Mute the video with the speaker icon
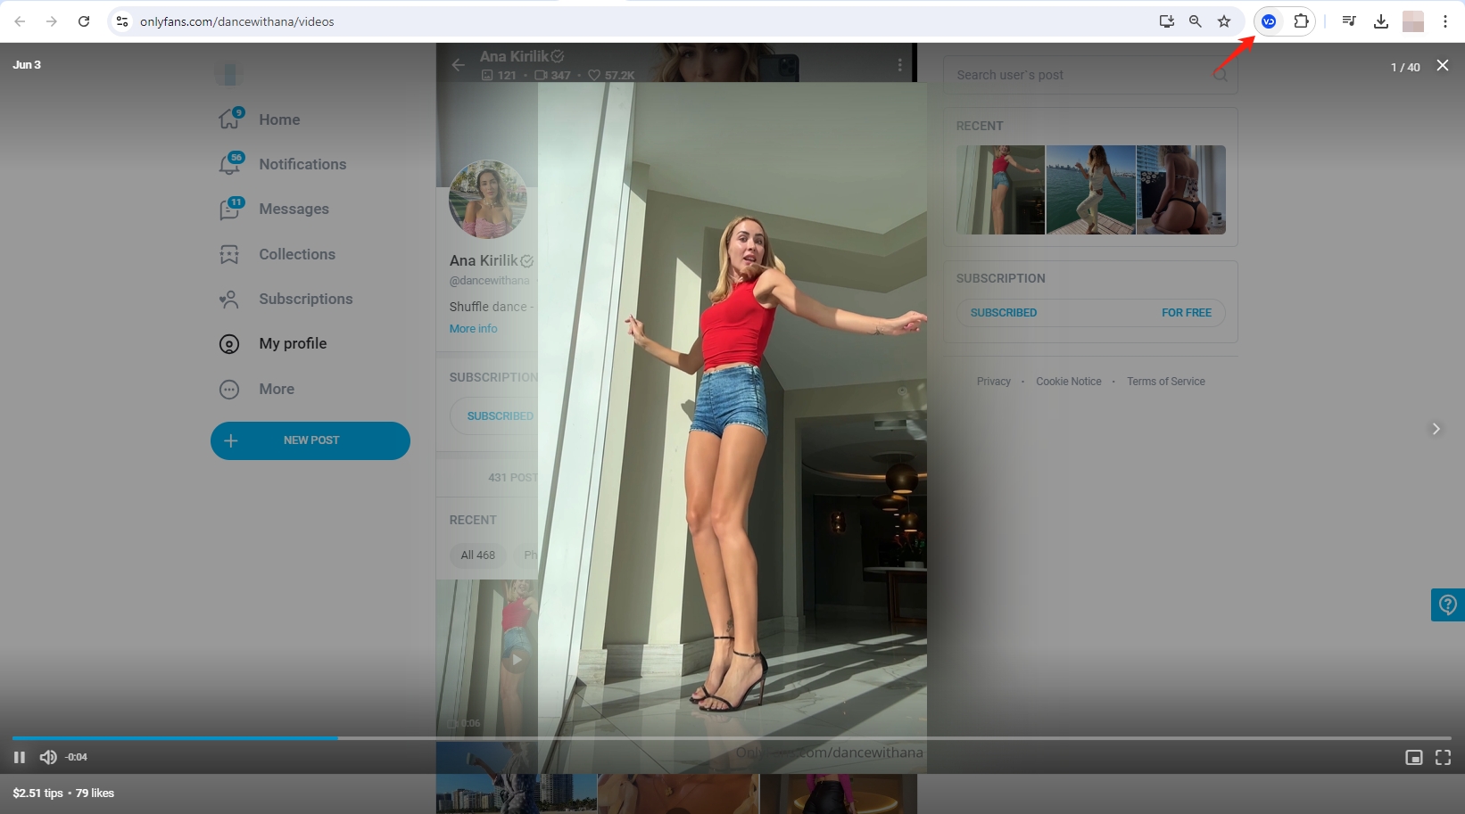This screenshot has width=1465, height=814. pos(48,756)
